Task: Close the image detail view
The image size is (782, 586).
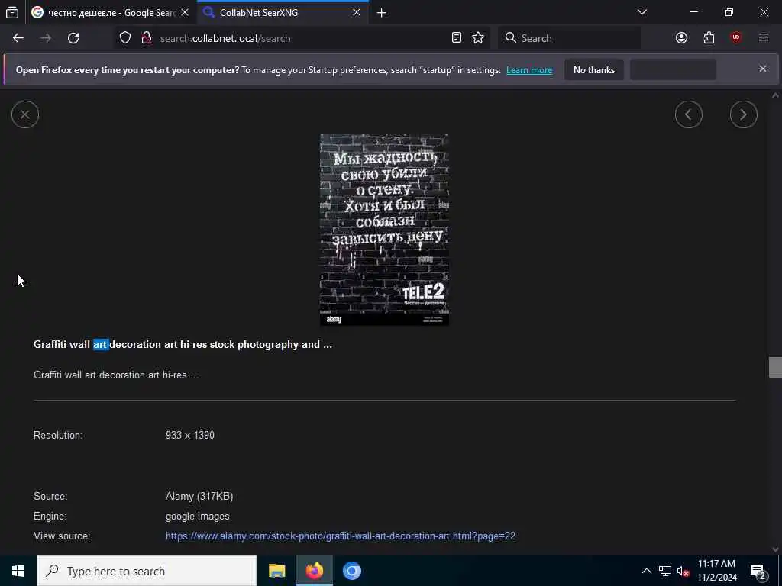Action: click(25, 114)
